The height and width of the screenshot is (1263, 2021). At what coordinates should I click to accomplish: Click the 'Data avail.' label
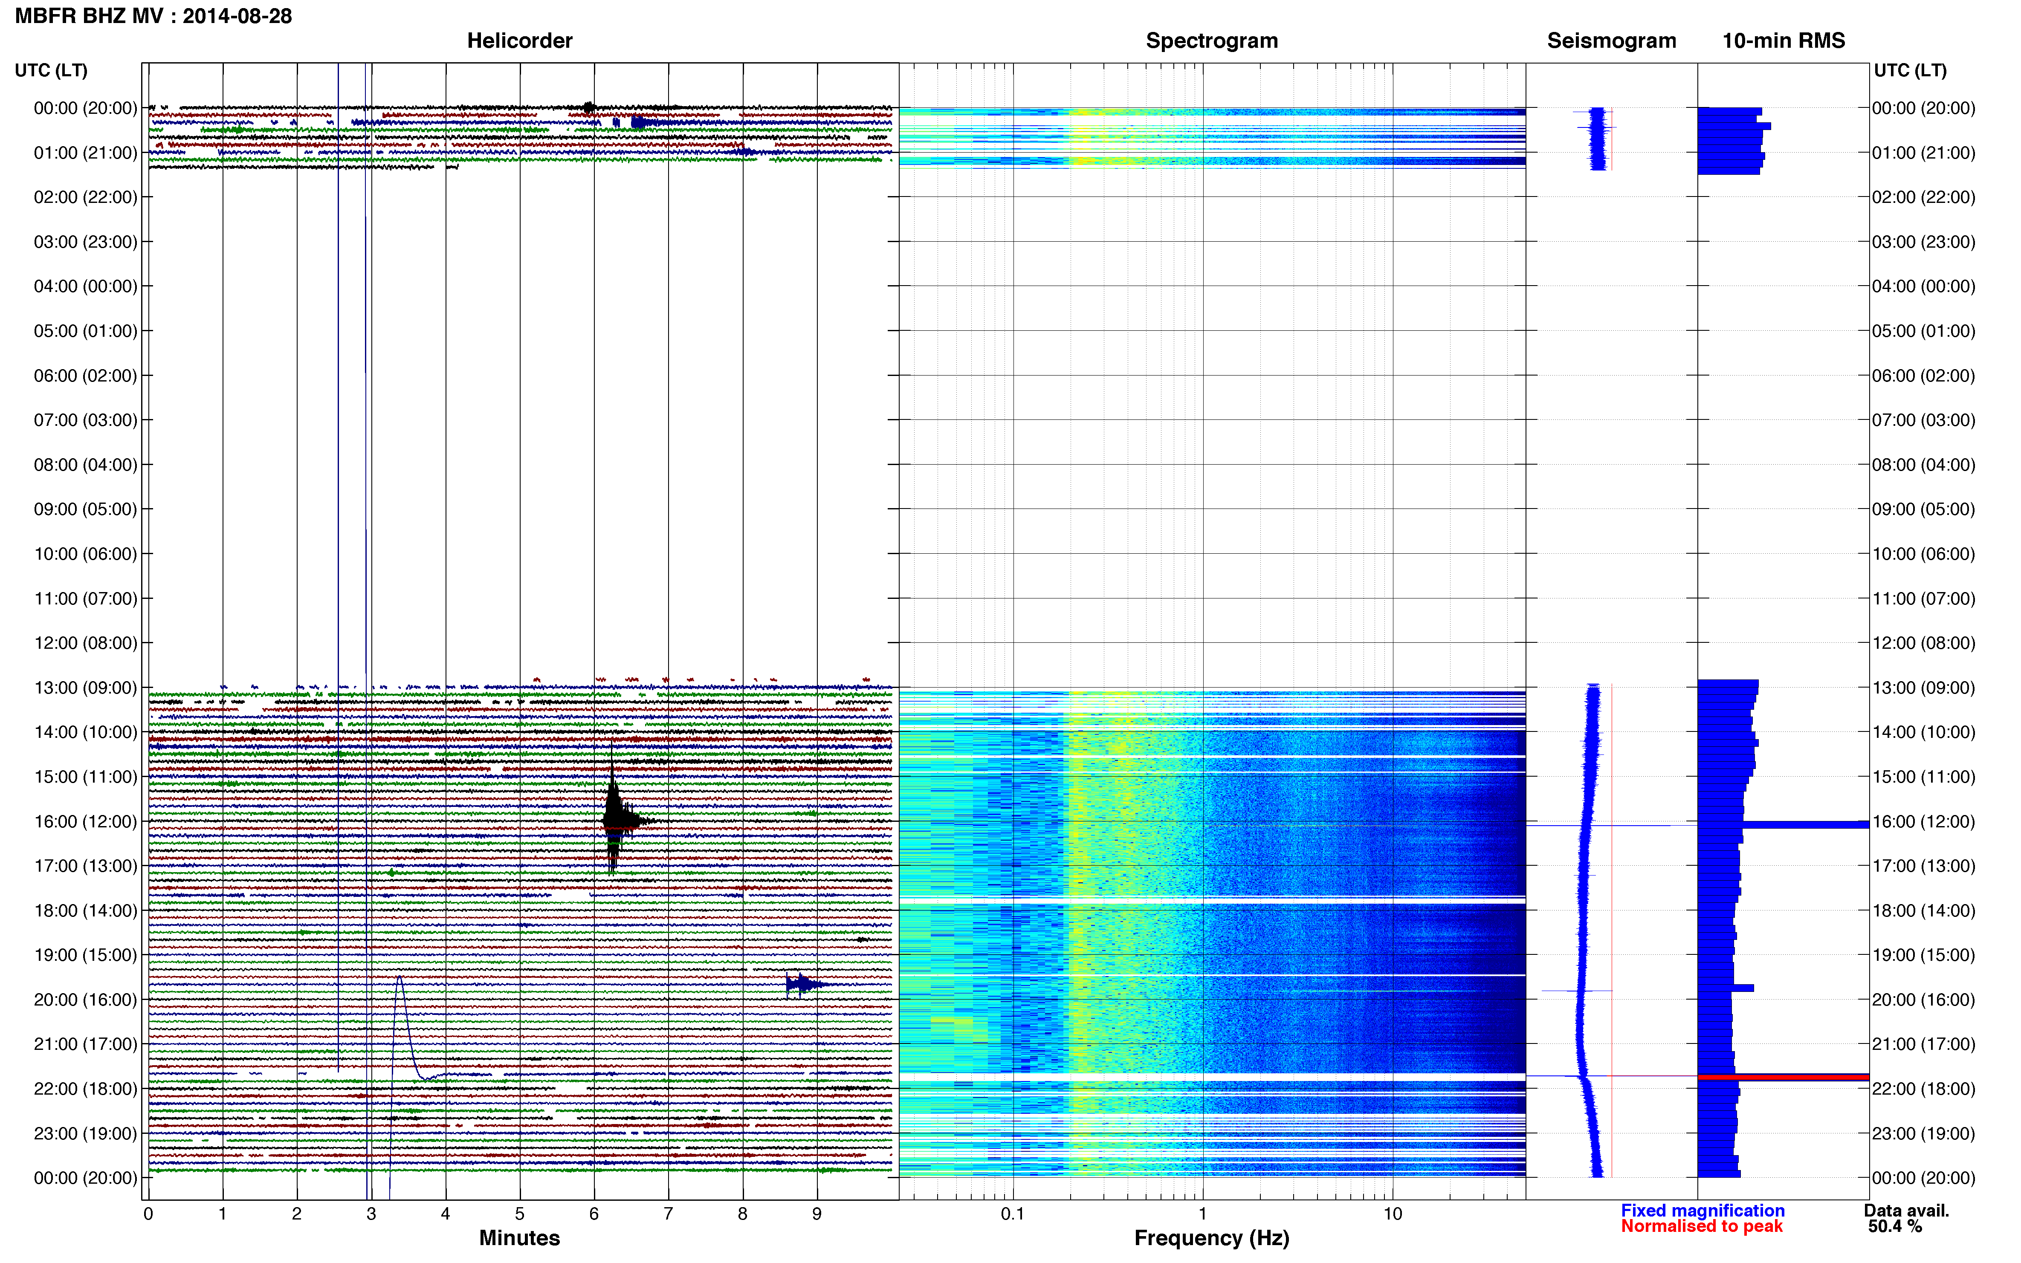click(x=1906, y=1210)
